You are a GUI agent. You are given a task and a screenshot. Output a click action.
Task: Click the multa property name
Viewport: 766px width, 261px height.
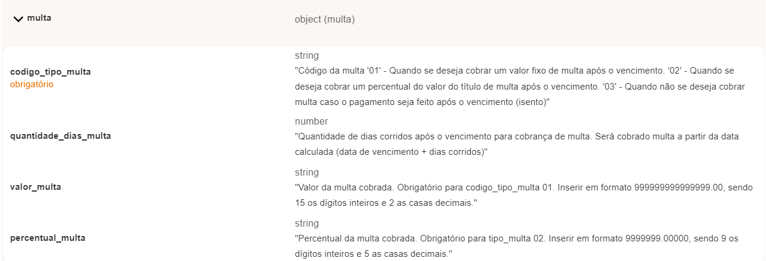(39, 18)
